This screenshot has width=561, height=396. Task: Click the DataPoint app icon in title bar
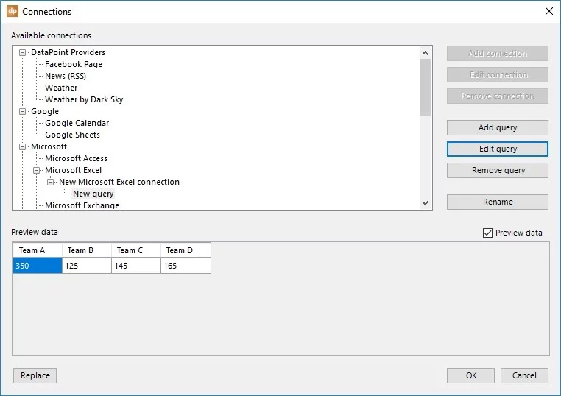12,12
